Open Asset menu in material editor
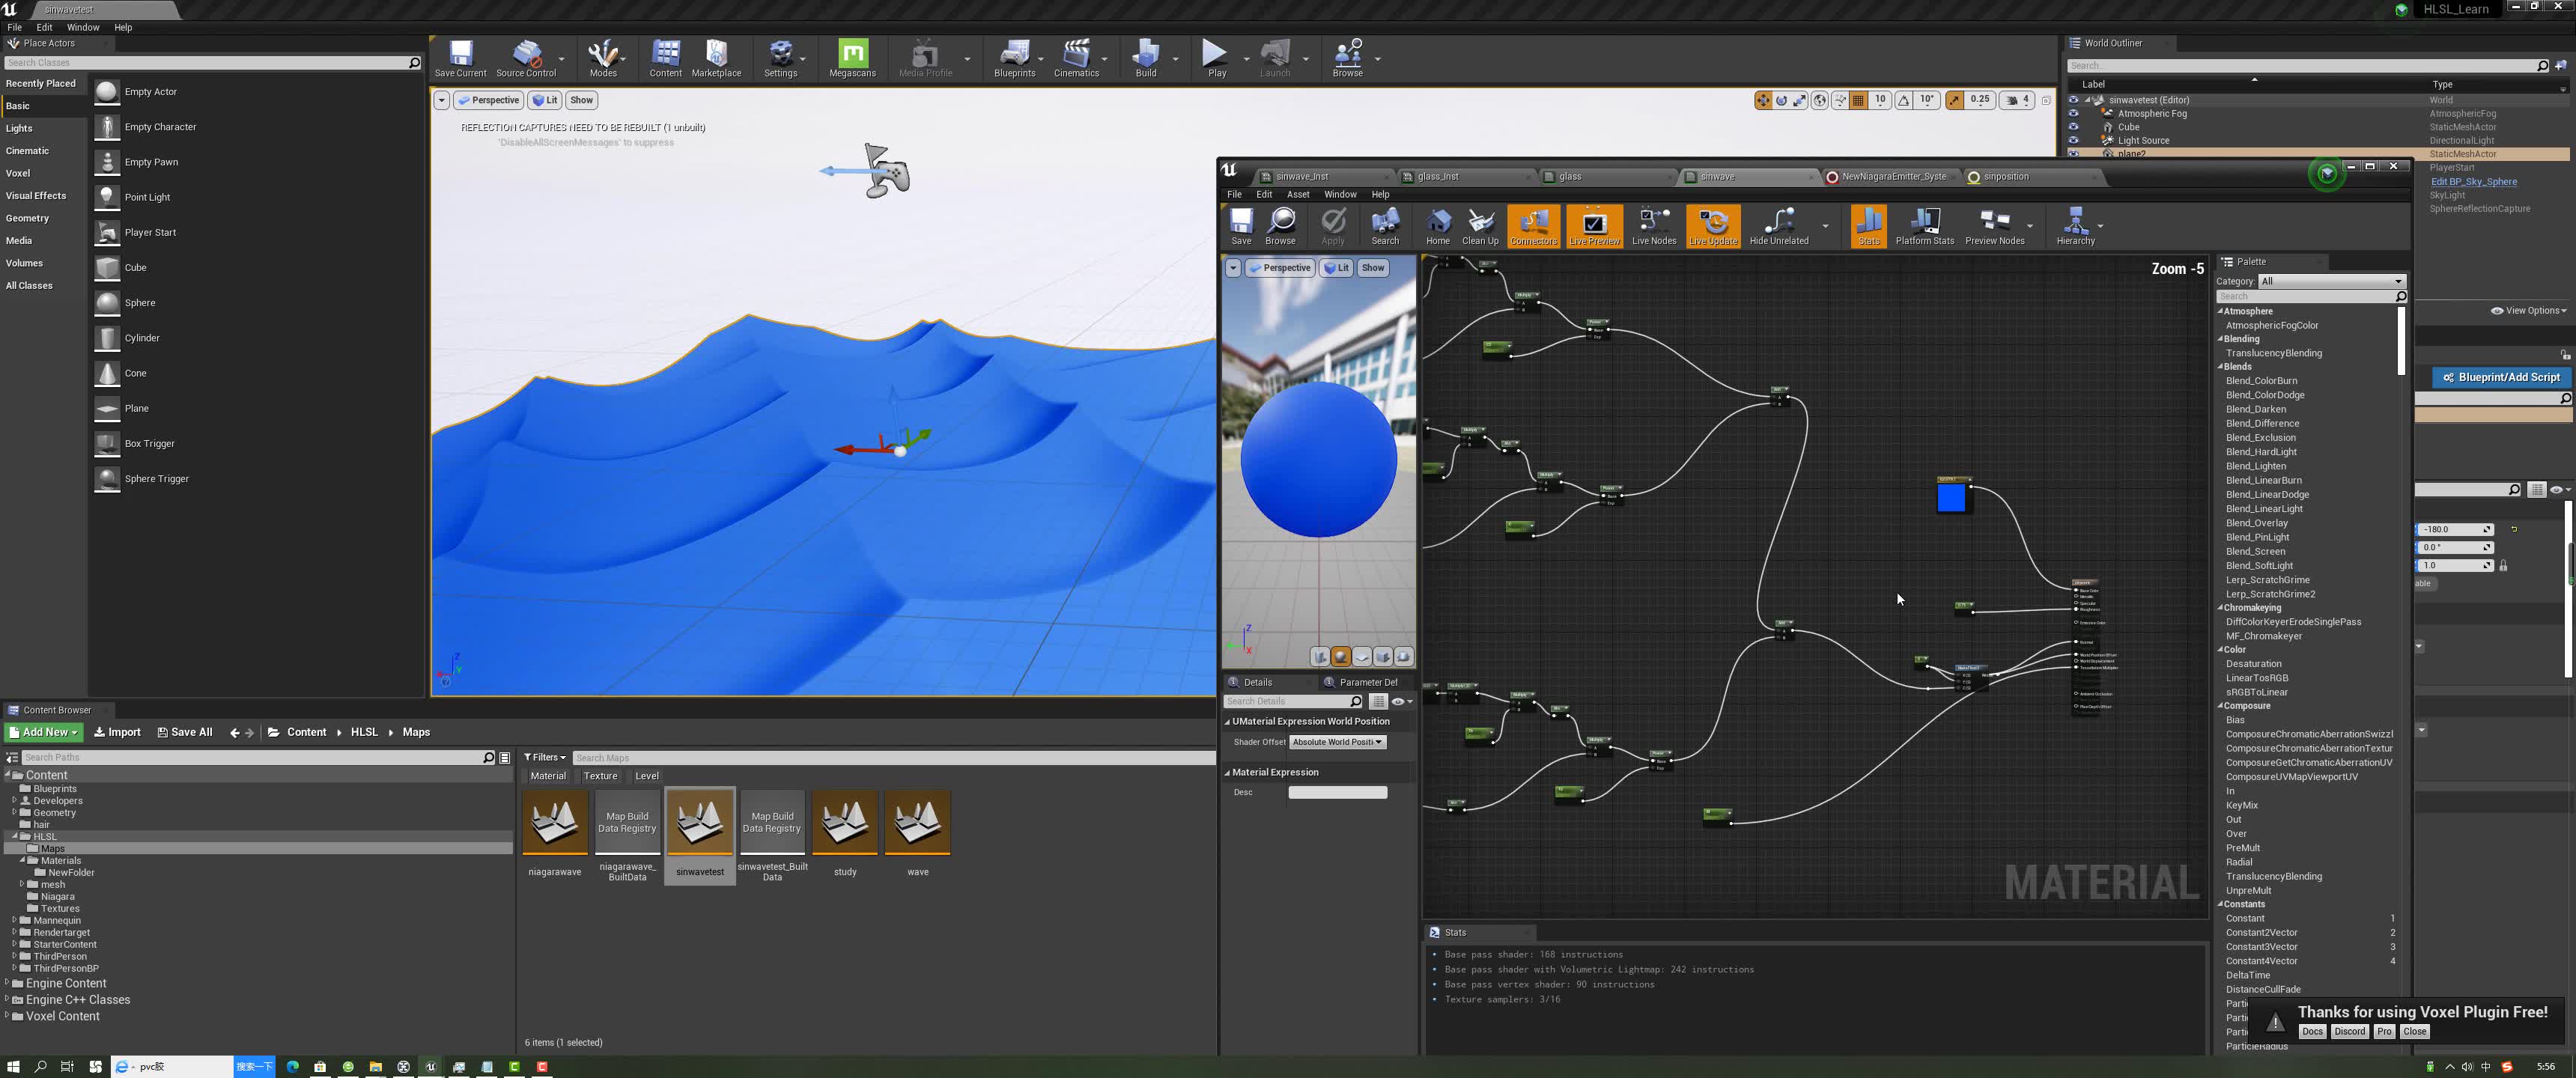The width and height of the screenshot is (2576, 1078). 1297,194
